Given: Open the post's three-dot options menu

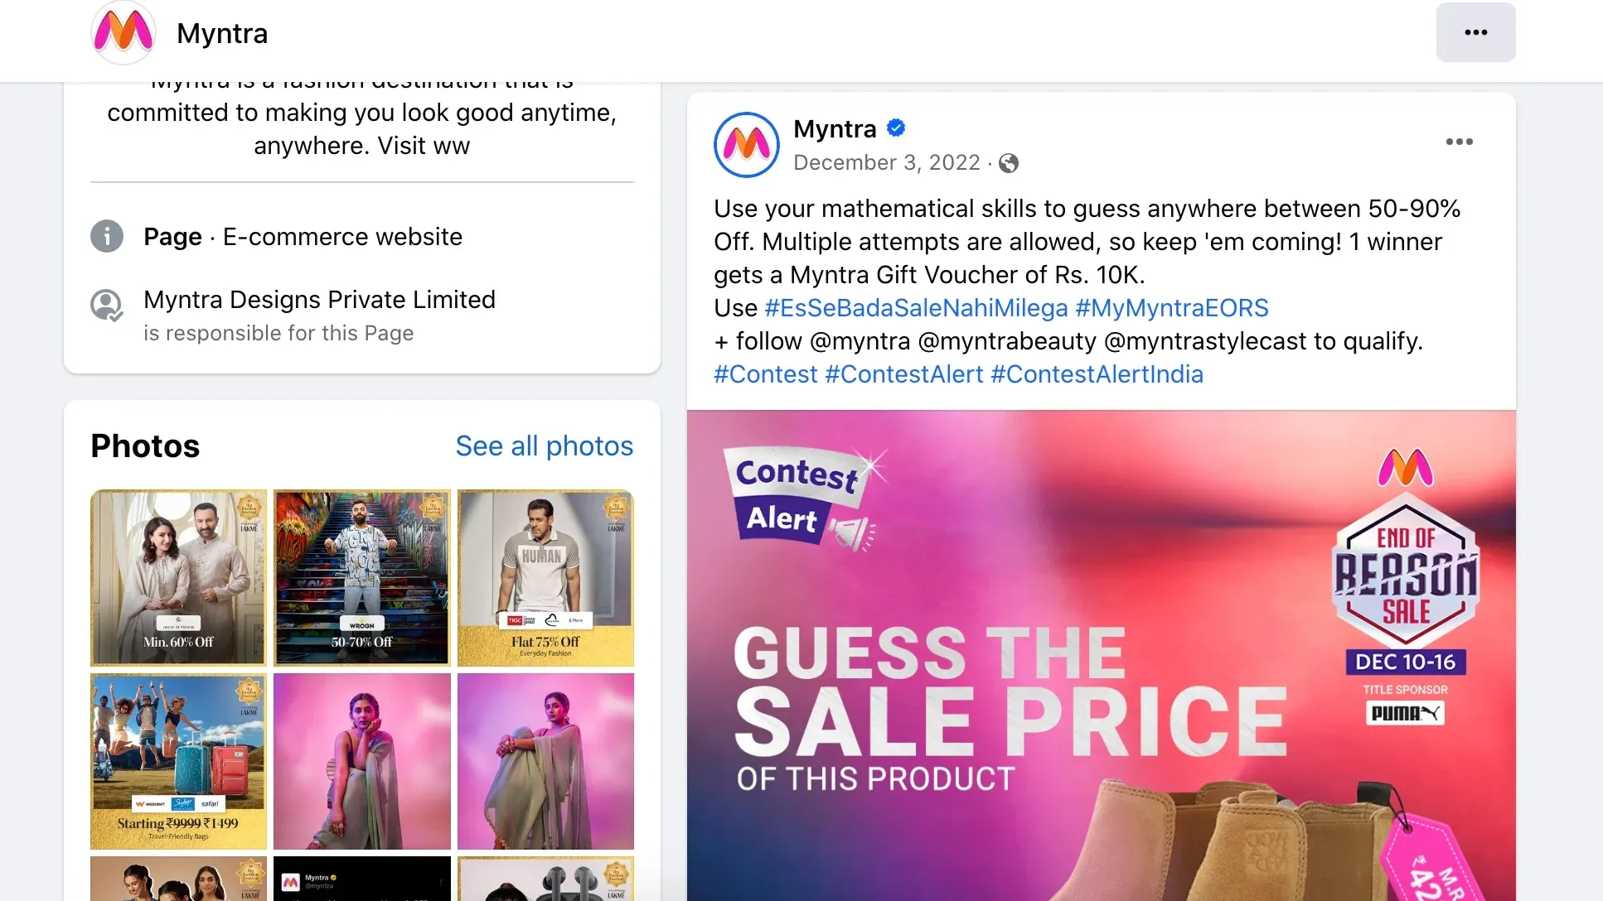Looking at the screenshot, I should tap(1459, 142).
